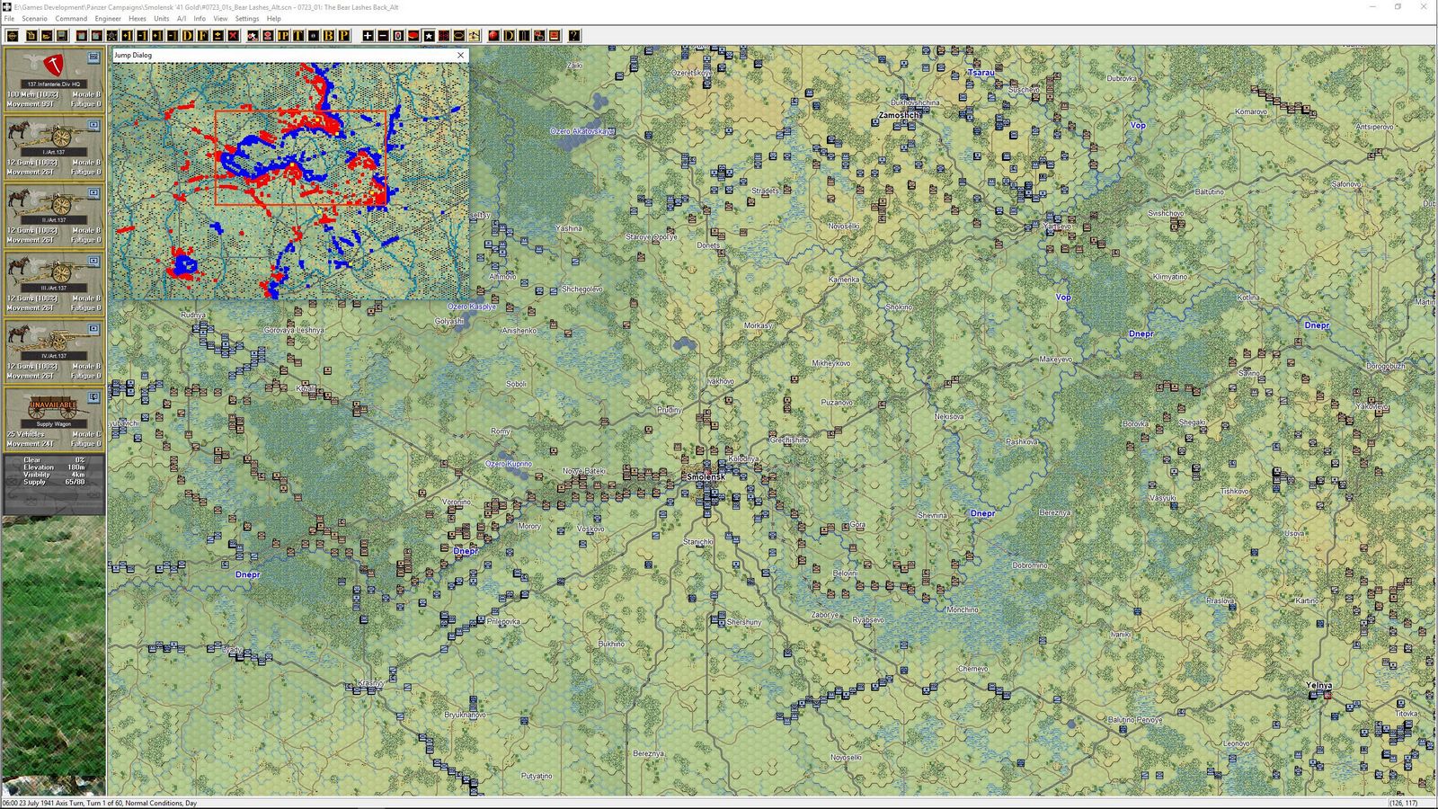This screenshot has width=1438, height=809.
Task: Click the yellow oval toolbar icon
Action: pyautogui.click(x=459, y=36)
